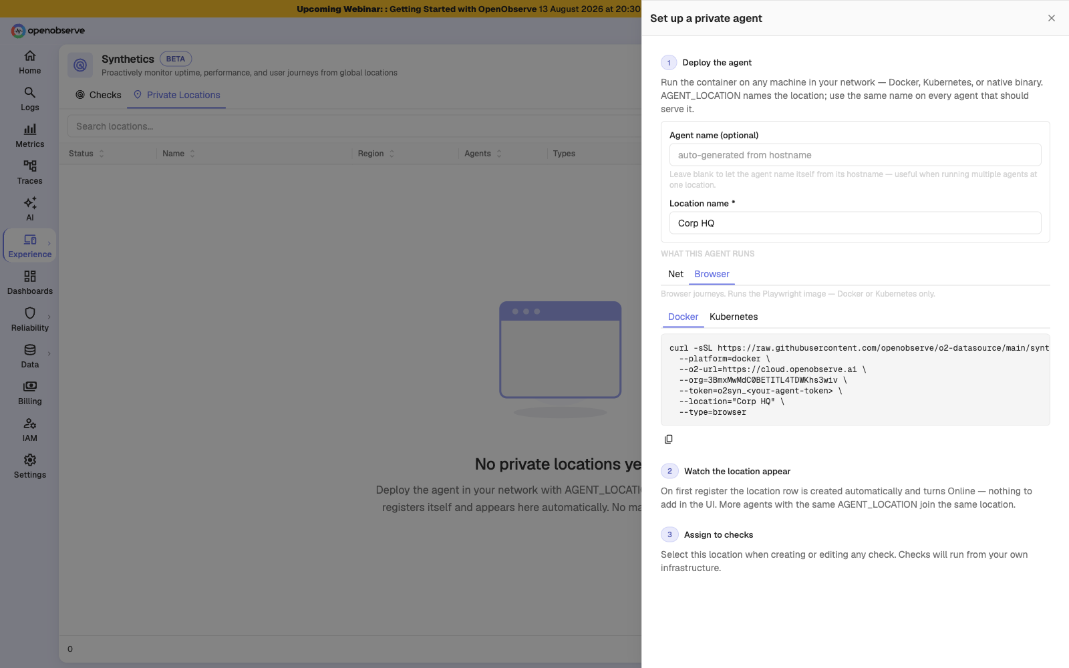
Task: Click the BETA badge next to Synthetics
Action: (176, 59)
